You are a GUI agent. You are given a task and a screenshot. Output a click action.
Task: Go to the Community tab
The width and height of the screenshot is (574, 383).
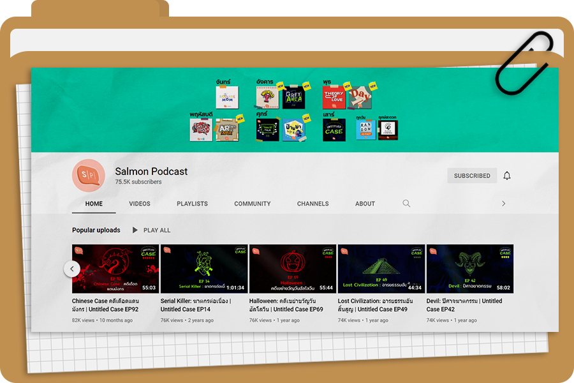252,204
